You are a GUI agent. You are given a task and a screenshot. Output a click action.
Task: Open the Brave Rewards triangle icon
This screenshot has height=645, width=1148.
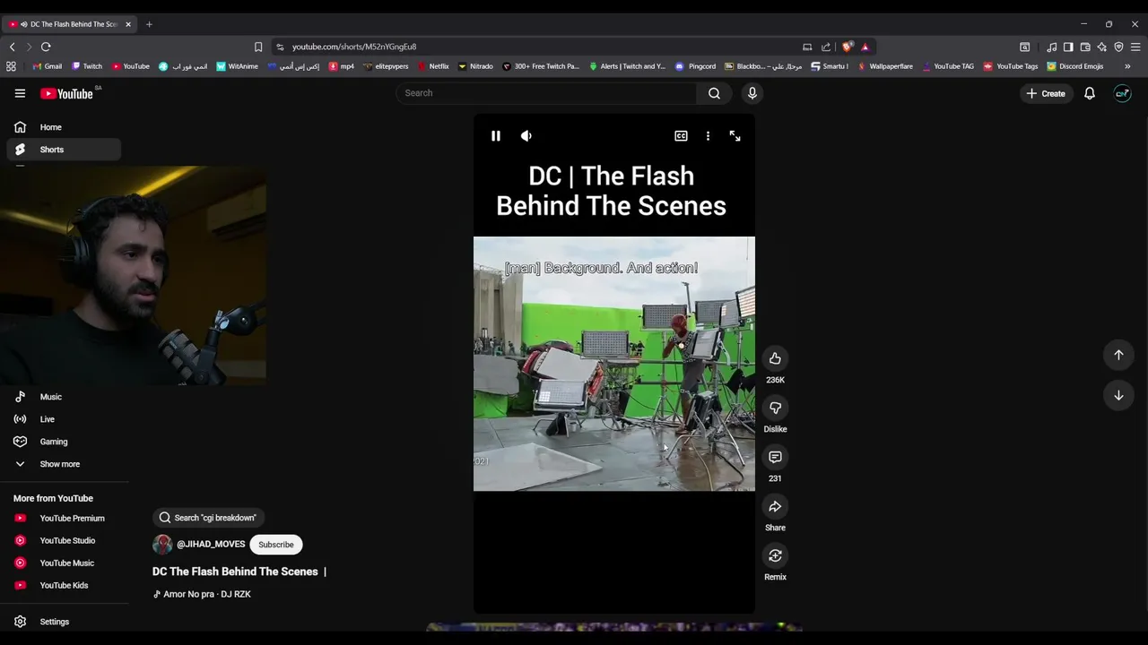click(865, 47)
